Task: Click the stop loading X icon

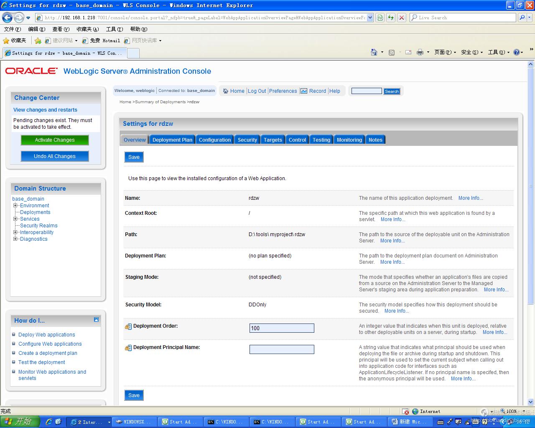Action: (402, 18)
